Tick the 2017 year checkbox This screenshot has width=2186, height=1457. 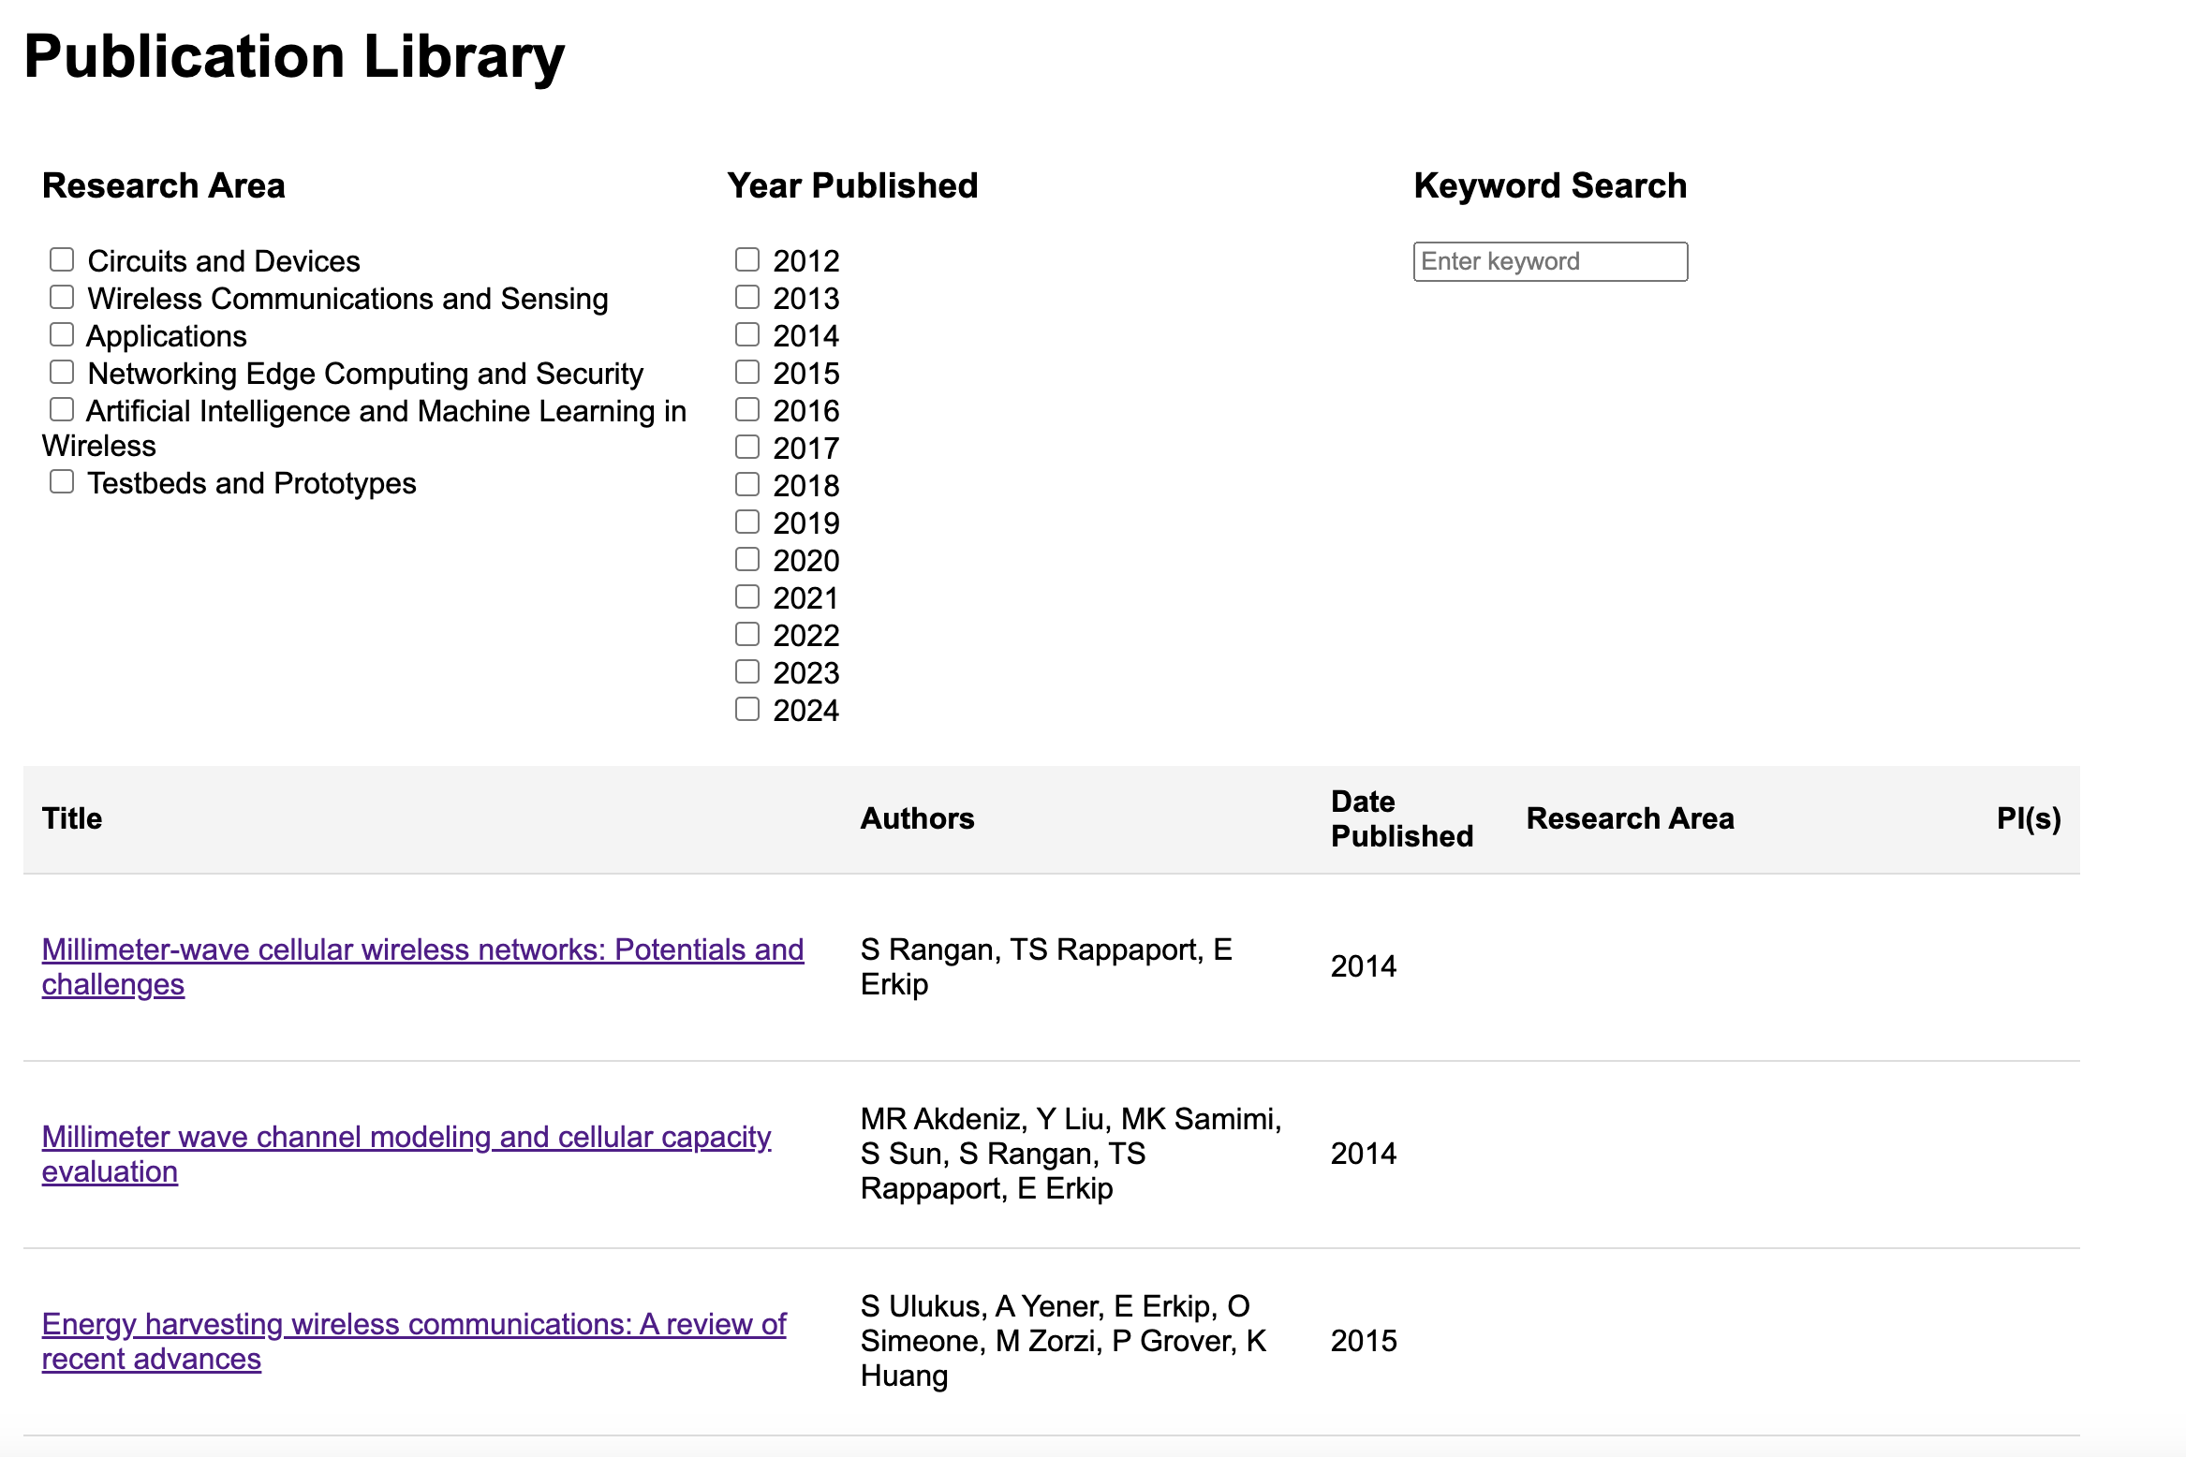(x=747, y=447)
